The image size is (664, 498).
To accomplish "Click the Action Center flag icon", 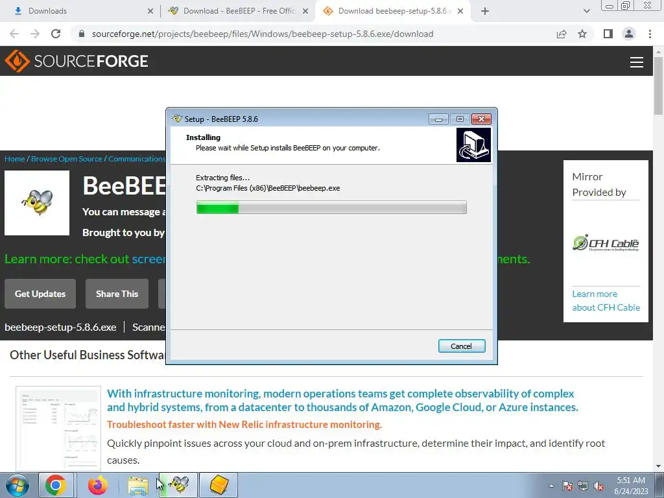I will point(567,486).
